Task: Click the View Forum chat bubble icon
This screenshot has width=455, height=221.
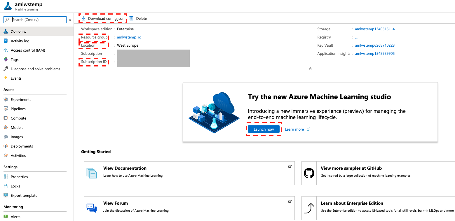Action: [92, 208]
